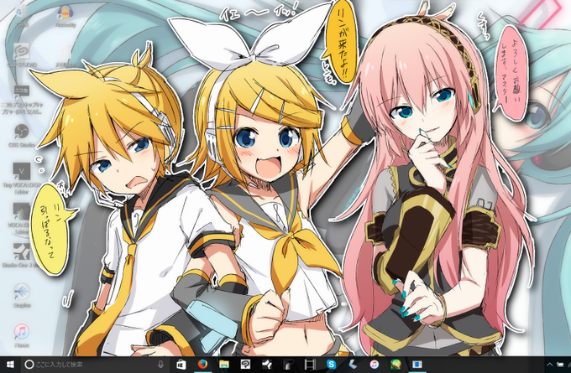The height and width of the screenshot is (373, 571).
Task: Open Firefox from the taskbar
Action: tap(202, 365)
